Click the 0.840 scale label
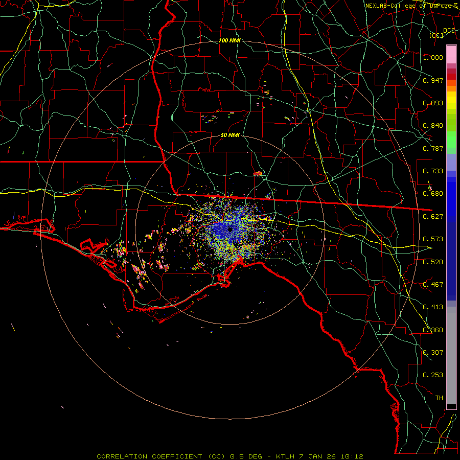The height and width of the screenshot is (460, 460). pos(433,126)
